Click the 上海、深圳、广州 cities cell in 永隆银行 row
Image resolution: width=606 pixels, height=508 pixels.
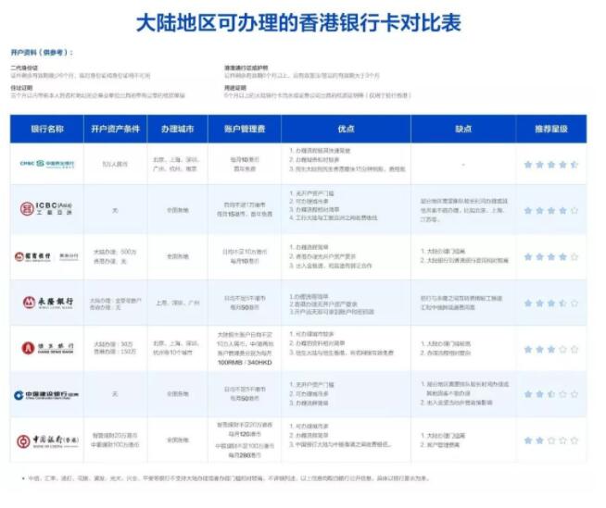click(x=177, y=303)
